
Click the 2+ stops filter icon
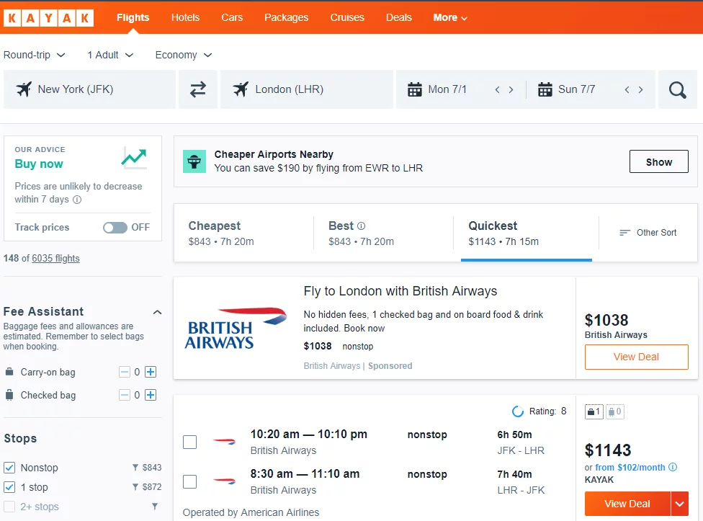click(x=155, y=506)
